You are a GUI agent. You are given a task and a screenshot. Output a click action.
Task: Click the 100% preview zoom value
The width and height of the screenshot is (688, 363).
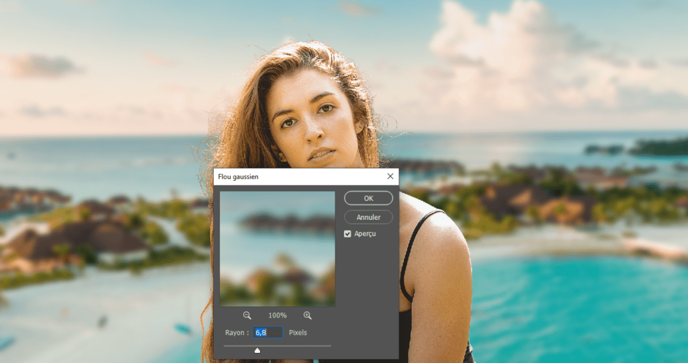277,315
